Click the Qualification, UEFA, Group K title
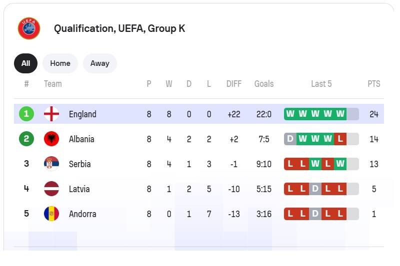 [x=119, y=28]
